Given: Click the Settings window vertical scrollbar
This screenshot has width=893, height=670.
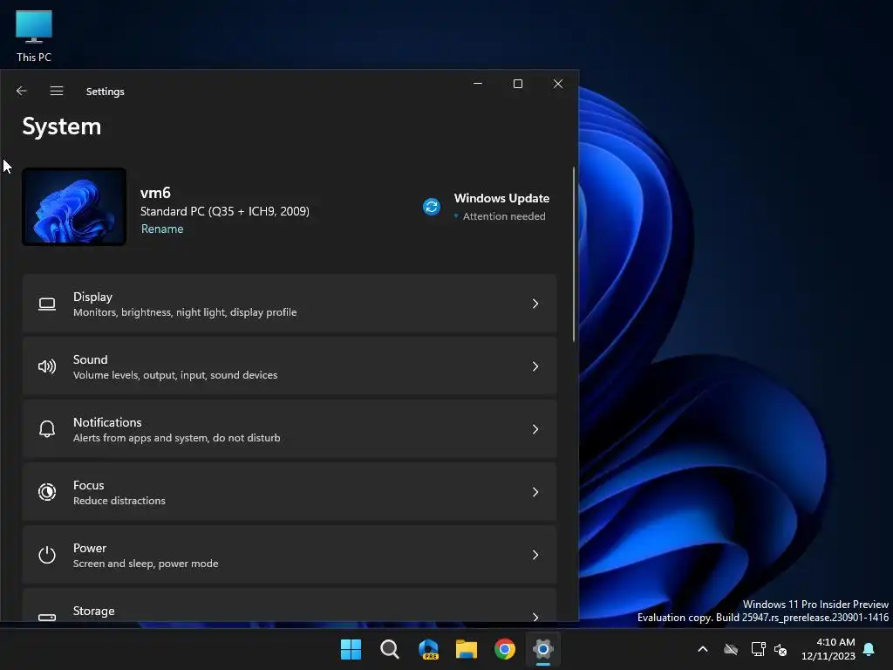Looking at the screenshot, I should tap(574, 254).
